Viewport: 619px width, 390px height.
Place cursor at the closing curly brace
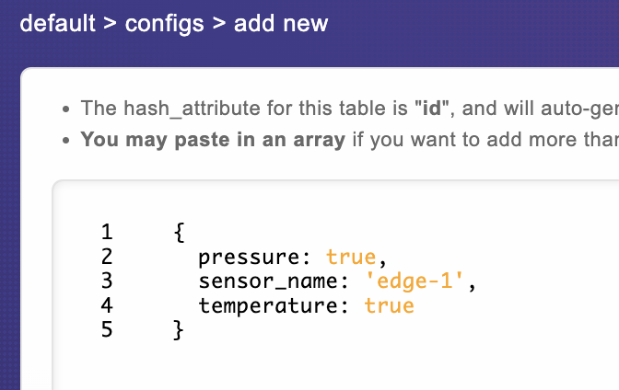coord(179,329)
